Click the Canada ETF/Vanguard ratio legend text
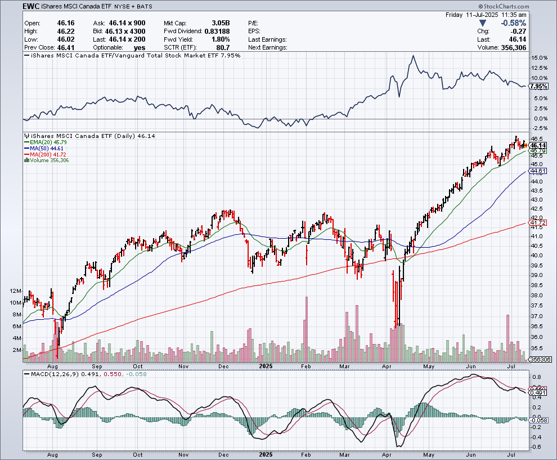This screenshot has width=557, height=460. 136,55
